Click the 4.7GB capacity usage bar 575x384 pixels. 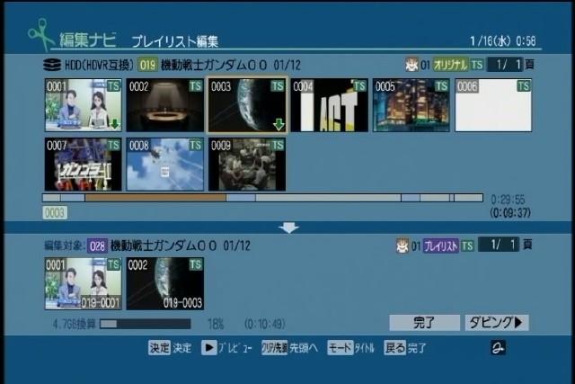pyautogui.click(x=146, y=324)
